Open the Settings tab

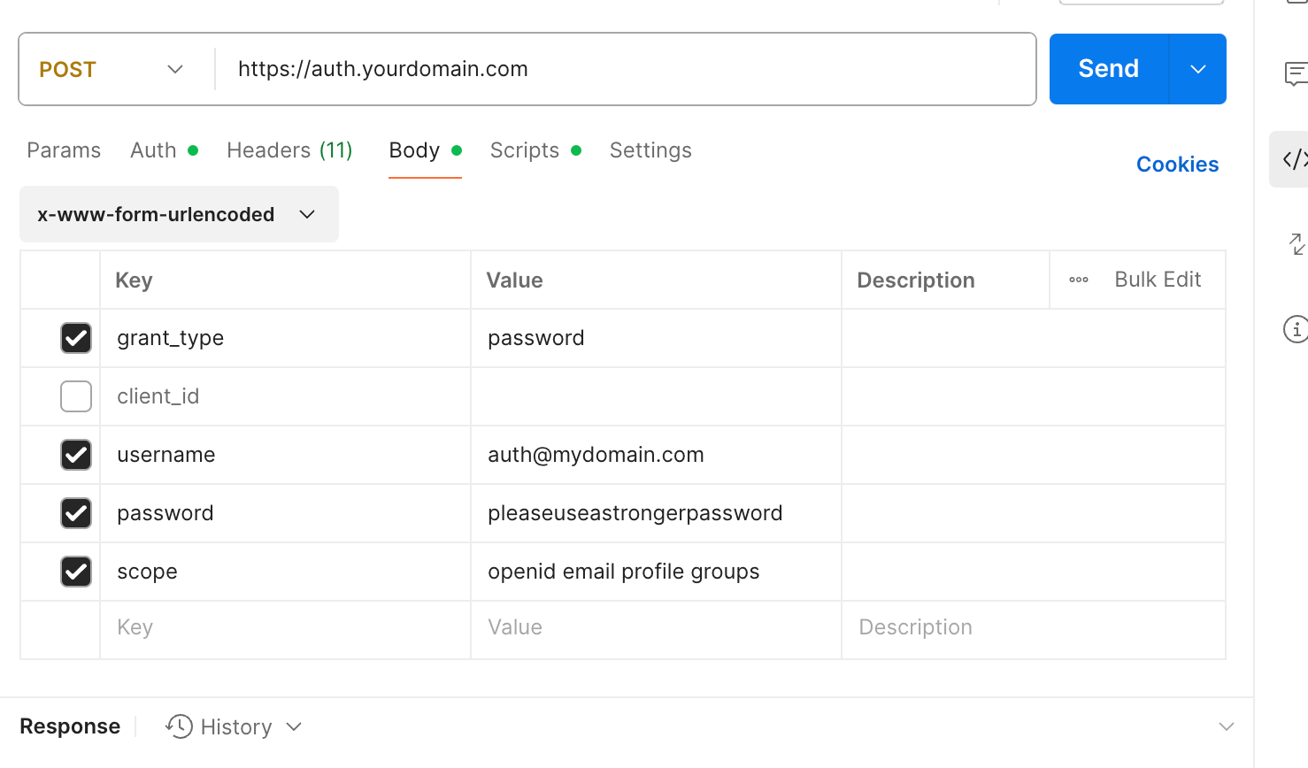pyautogui.click(x=650, y=150)
